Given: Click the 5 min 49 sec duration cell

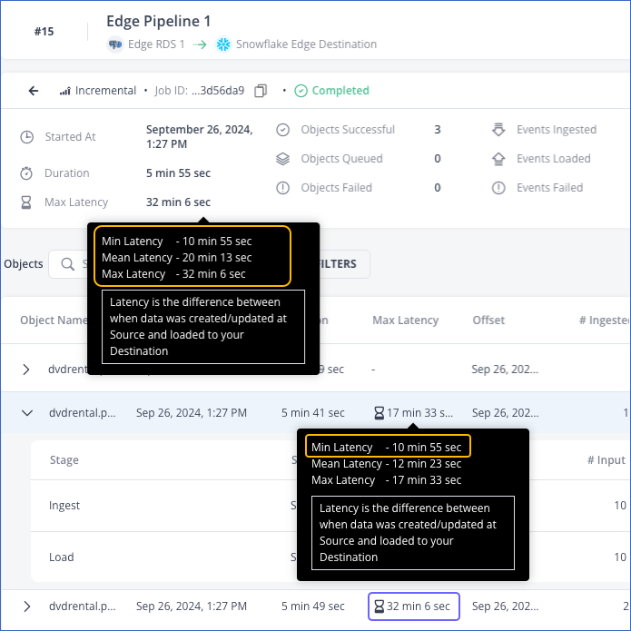Looking at the screenshot, I should click(313, 606).
